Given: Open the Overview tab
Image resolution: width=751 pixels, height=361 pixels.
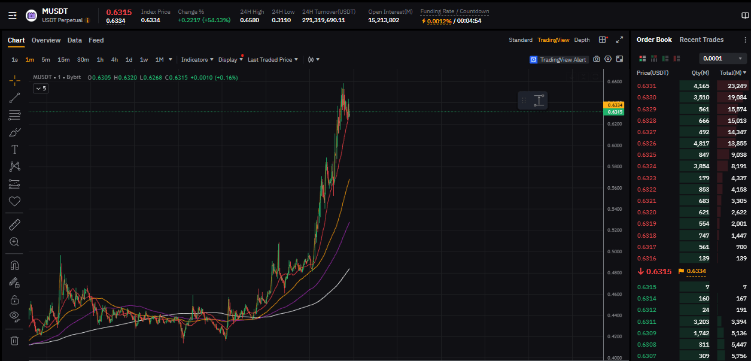Looking at the screenshot, I should [x=46, y=41].
